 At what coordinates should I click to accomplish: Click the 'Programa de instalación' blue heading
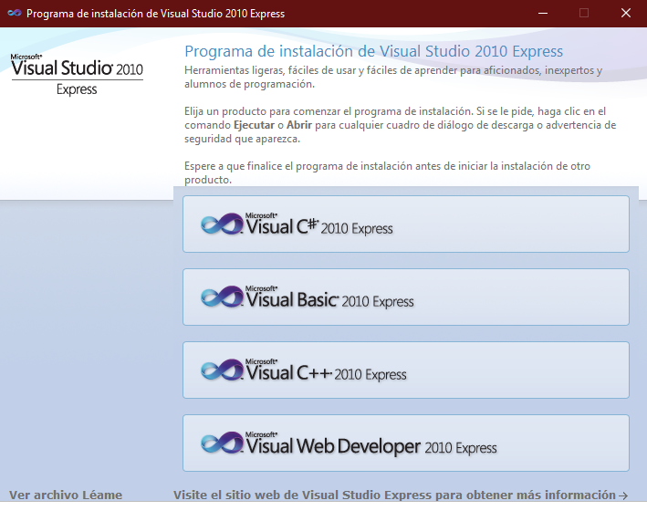tap(373, 51)
